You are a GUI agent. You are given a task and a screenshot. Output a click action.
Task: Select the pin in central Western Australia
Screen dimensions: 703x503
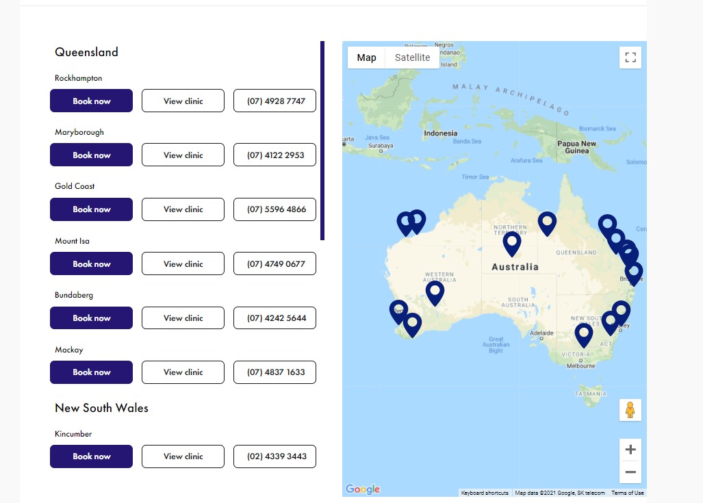(x=435, y=293)
